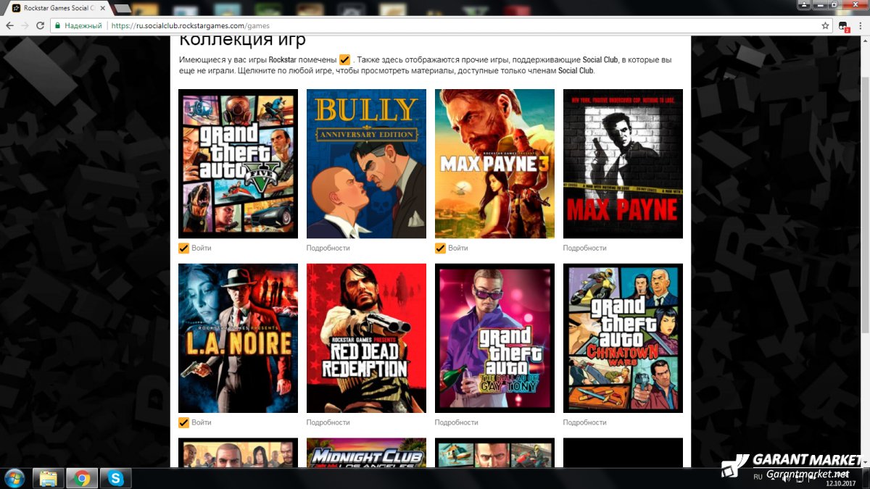
Task: Open the Chrome menu dots
Action: point(861,25)
